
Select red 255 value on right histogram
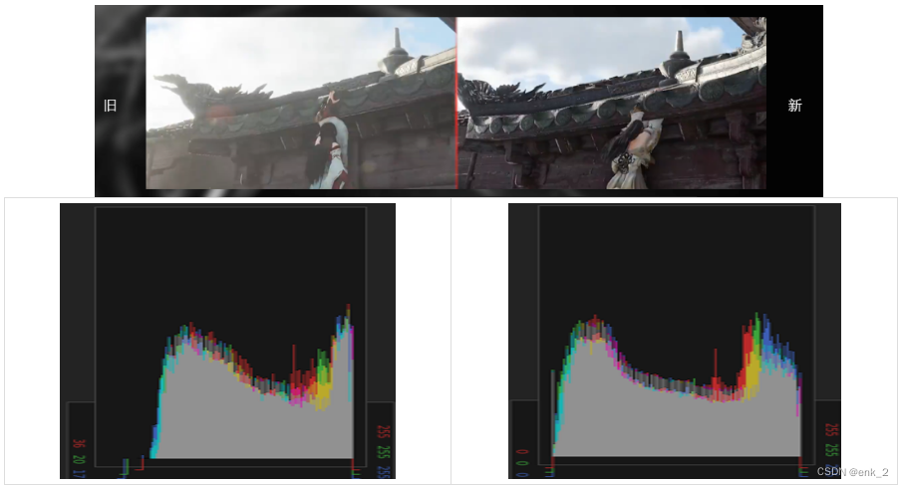(831, 430)
